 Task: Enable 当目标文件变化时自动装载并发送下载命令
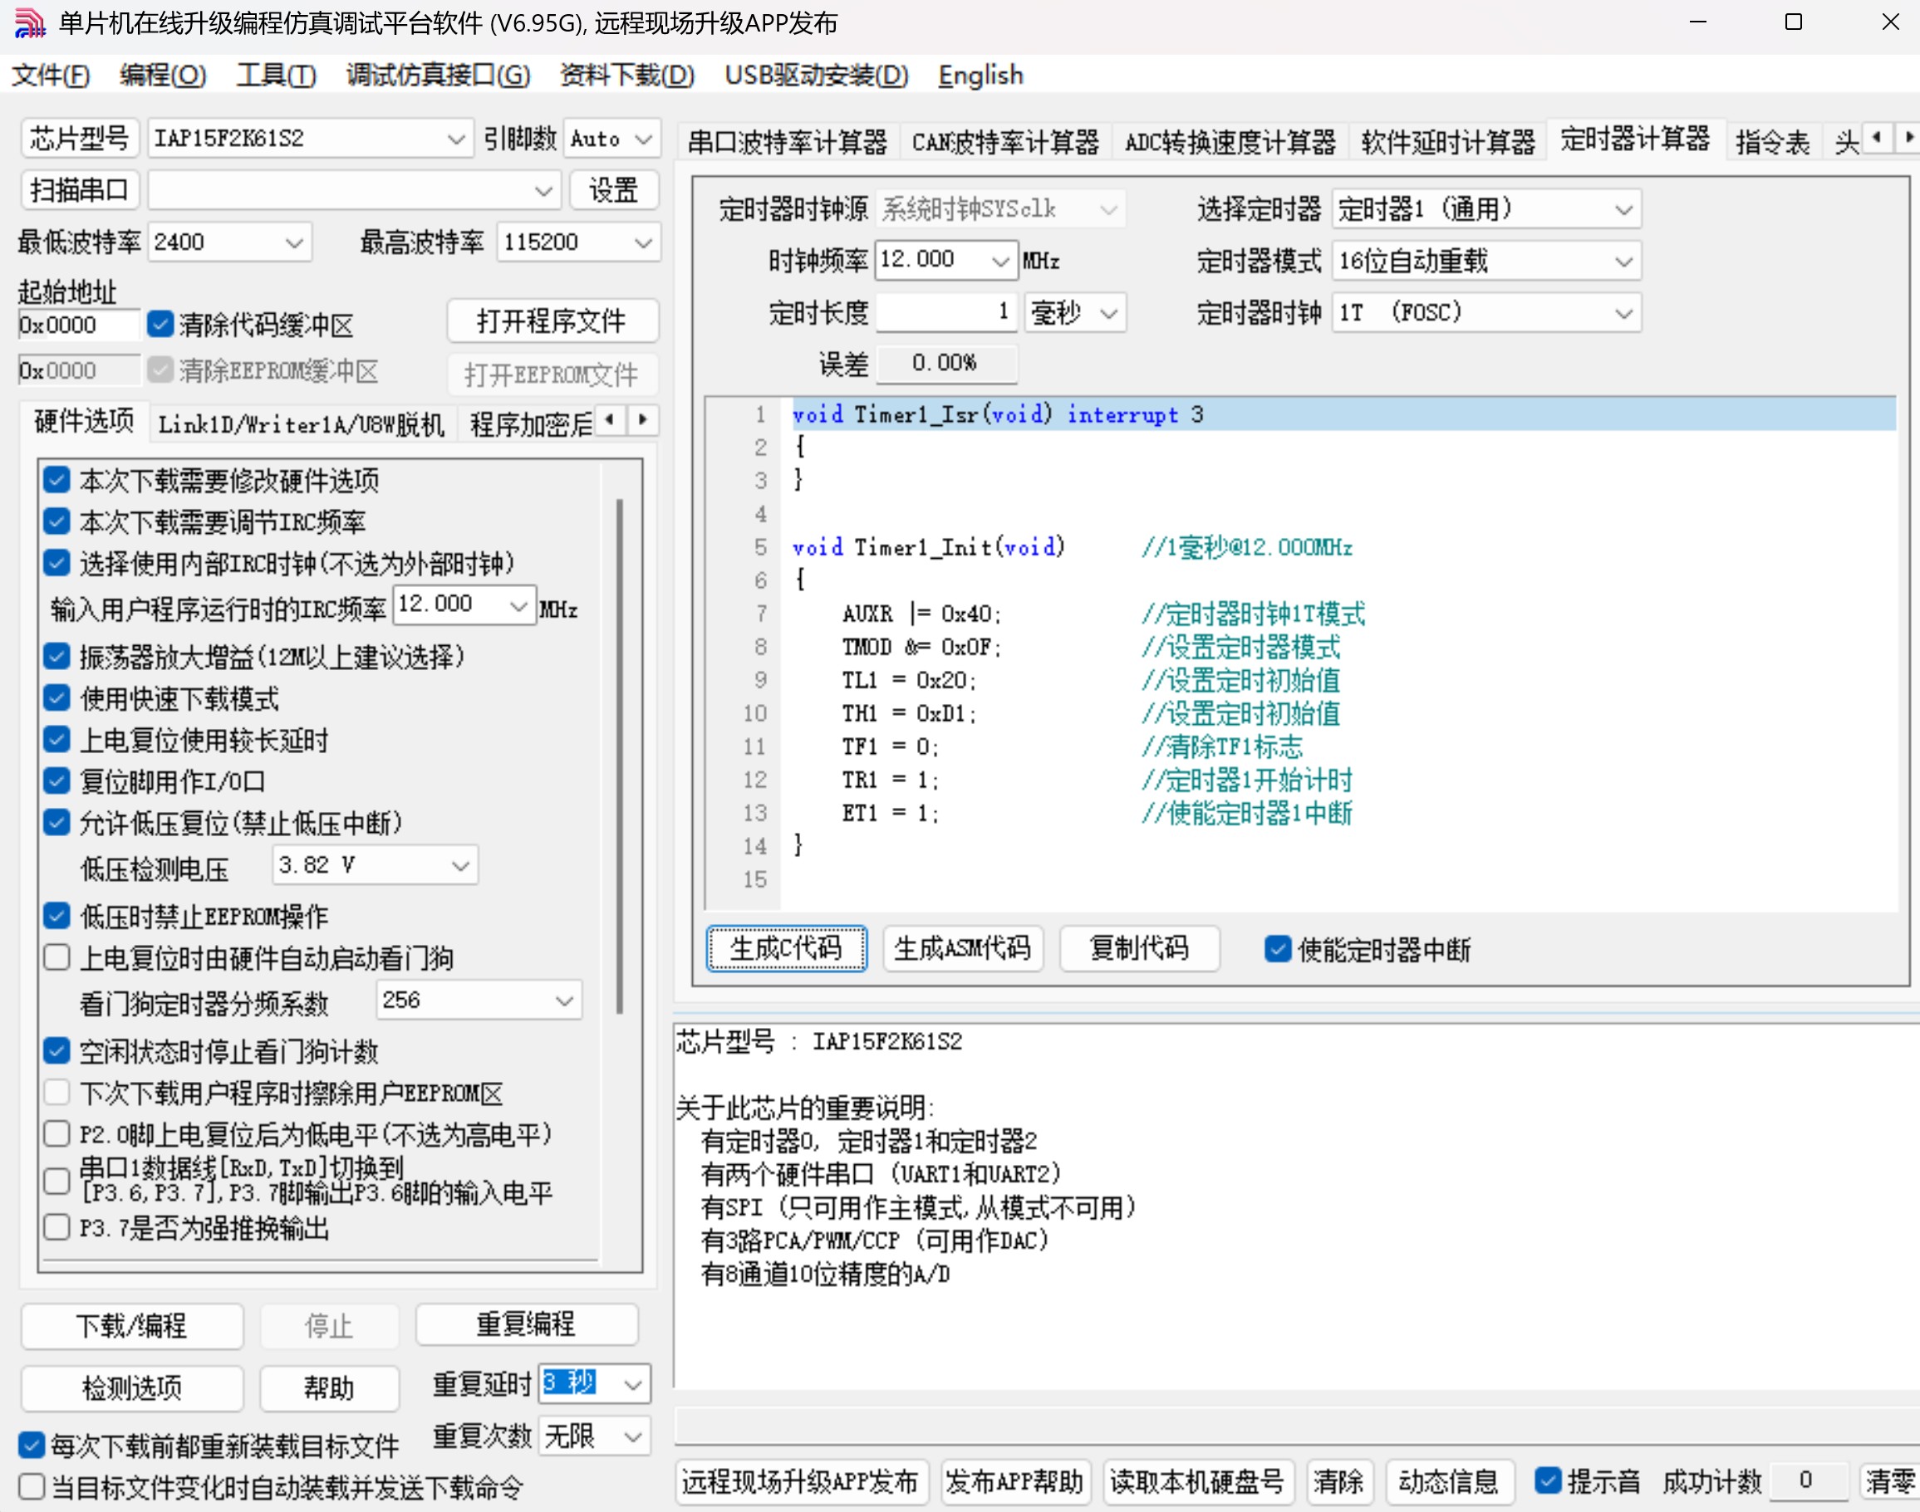(x=32, y=1486)
